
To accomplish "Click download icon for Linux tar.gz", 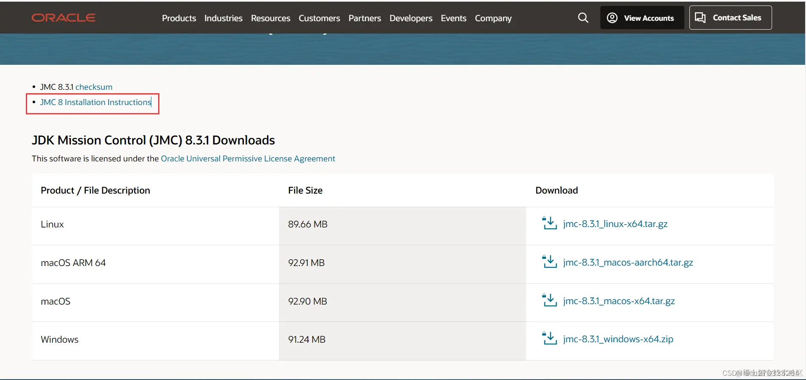I will (549, 223).
